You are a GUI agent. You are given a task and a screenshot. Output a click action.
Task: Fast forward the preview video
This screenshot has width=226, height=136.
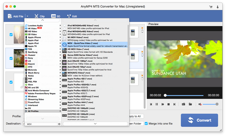click(163, 104)
